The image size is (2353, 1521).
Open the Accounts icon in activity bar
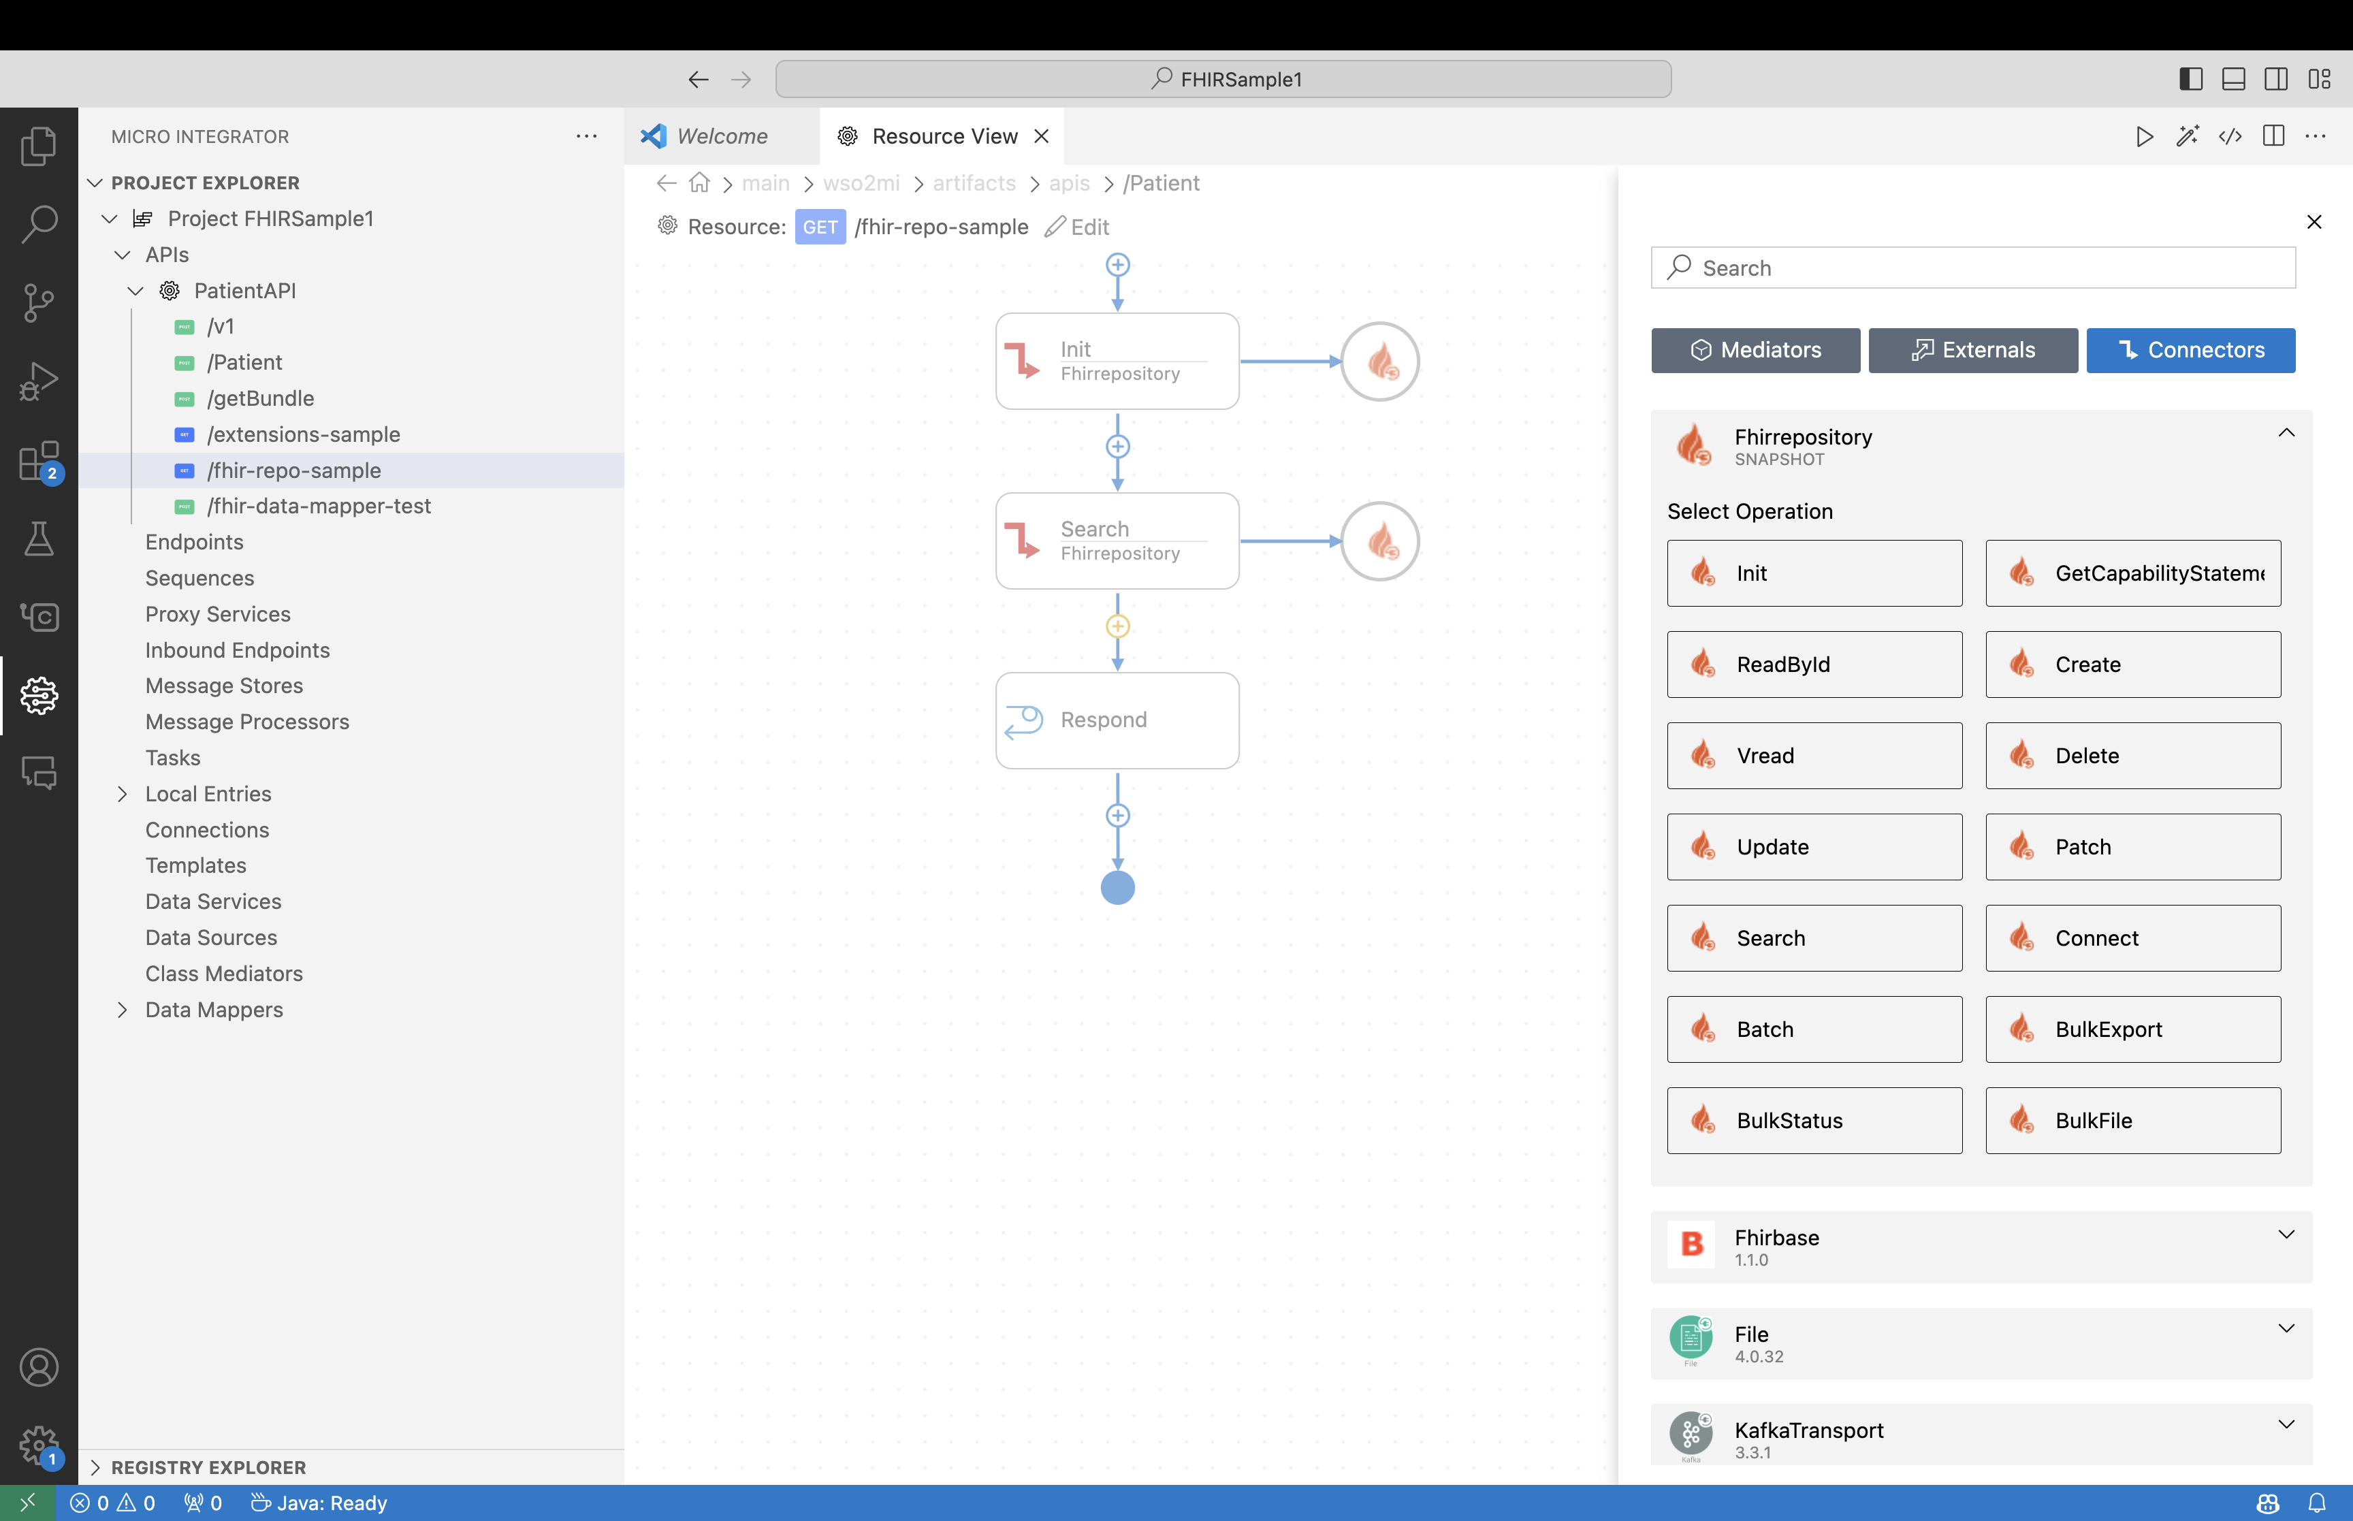point(39,1367)
